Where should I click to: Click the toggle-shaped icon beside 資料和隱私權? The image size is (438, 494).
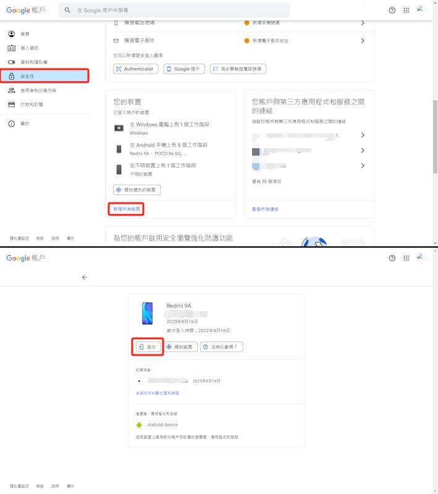[12, 62]
